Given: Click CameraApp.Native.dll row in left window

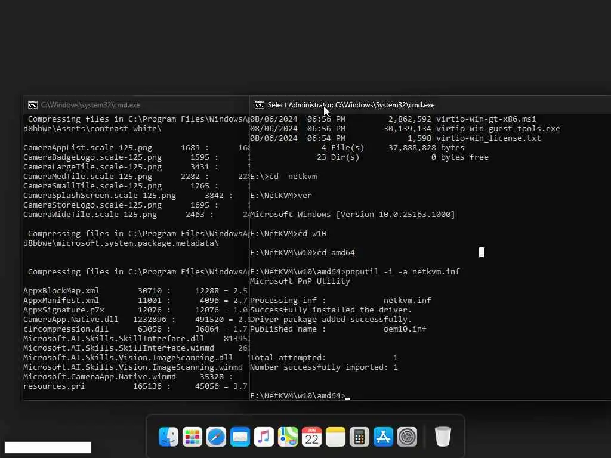Looking at the screenshot, I should (135, 320).
